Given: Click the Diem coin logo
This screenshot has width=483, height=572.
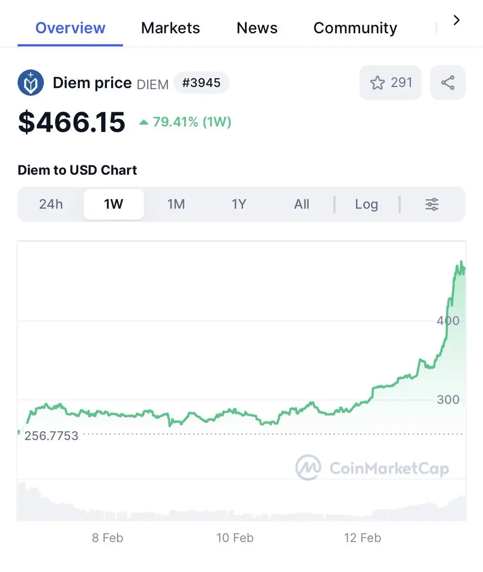Looking at the screenshot, I should coord(31,83).
